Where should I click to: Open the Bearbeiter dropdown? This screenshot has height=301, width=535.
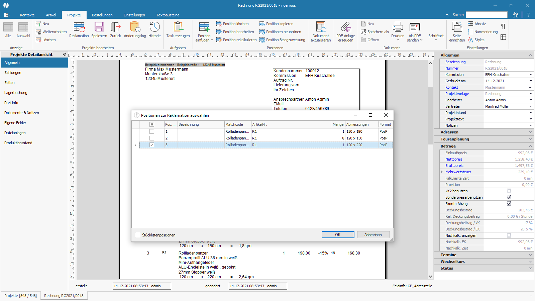531,100
